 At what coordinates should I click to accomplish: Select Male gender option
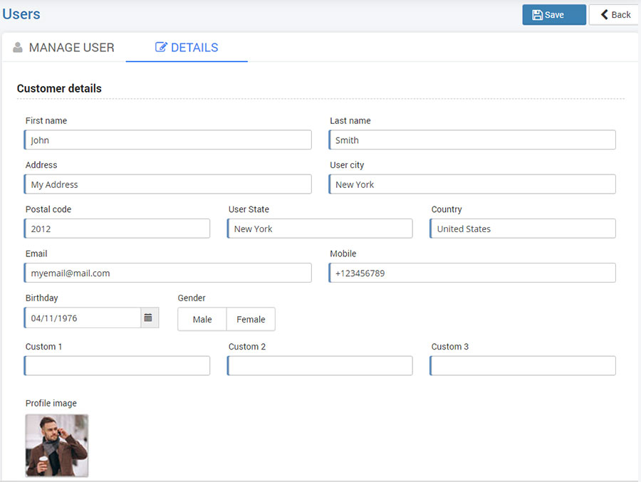click(202, 319)
